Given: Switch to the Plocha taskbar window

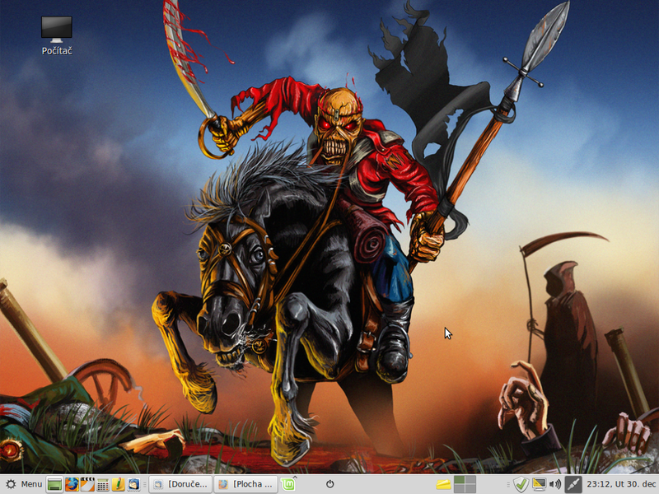Looking at the screenshot, I should pos(245,484).
